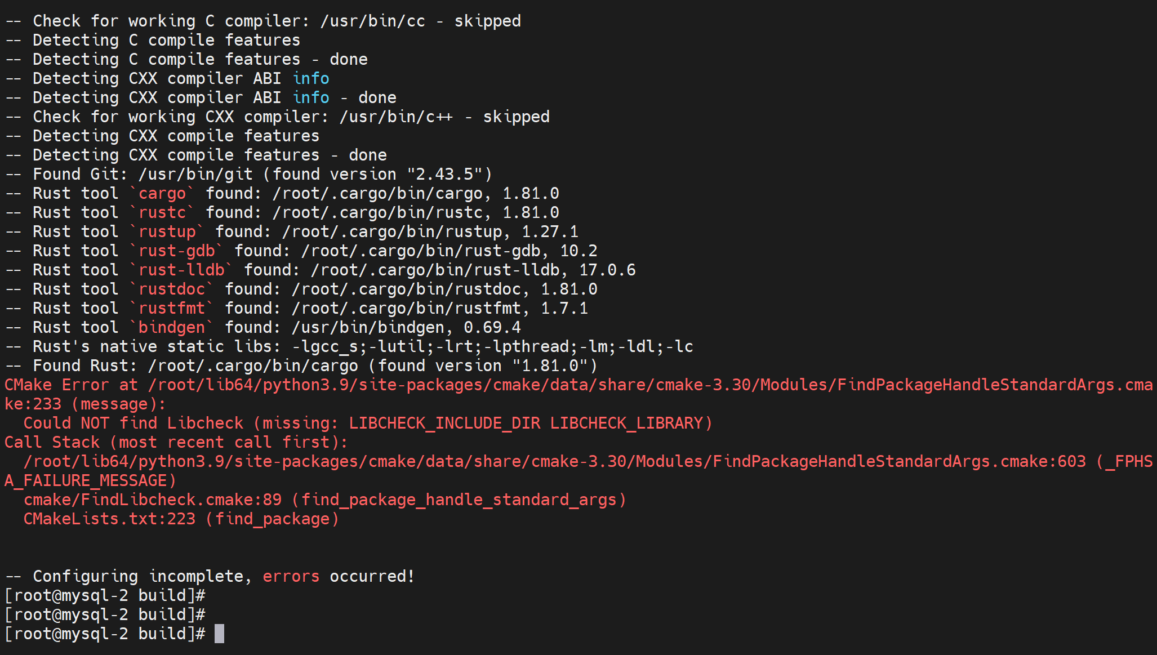
Task: Click the LIBCHECK_INCLUDE_DIR variable in the error
Action: (444, 423)
